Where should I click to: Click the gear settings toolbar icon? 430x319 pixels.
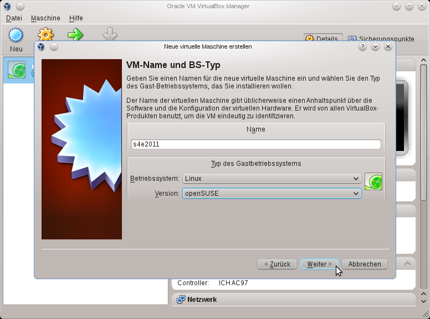[x=45, y=34]
